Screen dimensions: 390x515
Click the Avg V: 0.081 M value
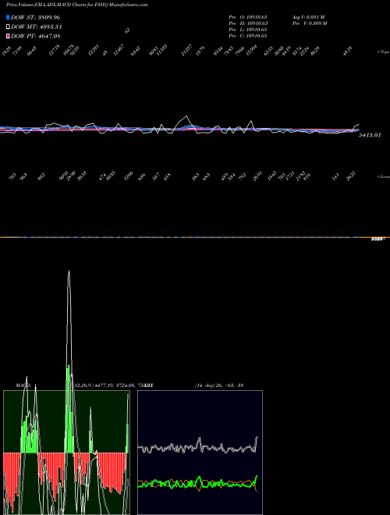[309, 17]
